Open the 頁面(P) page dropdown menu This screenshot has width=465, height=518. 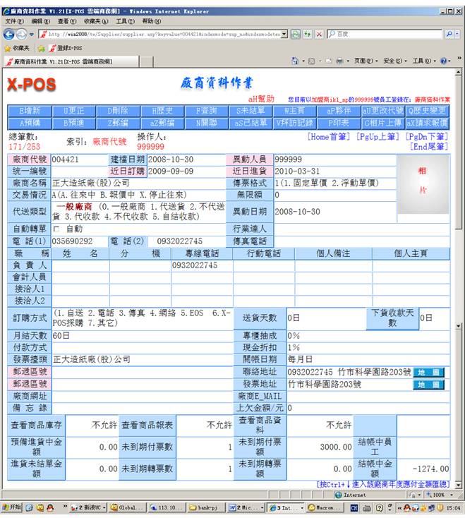click(x=366, y=61)
